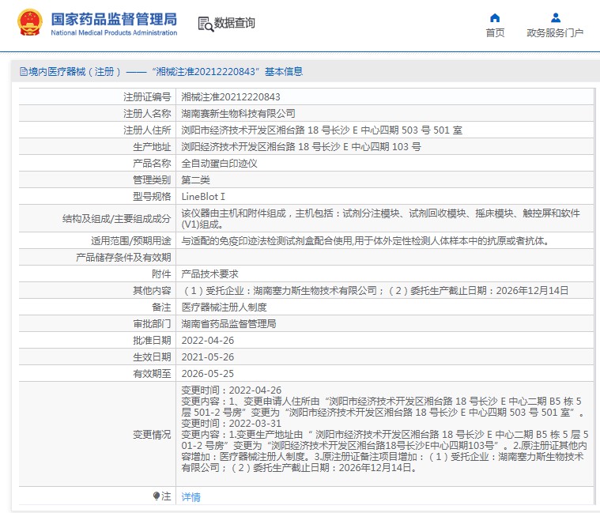Click the document icon before 境内医疗器械
The image size is (600, 513).
coord(23,72)
